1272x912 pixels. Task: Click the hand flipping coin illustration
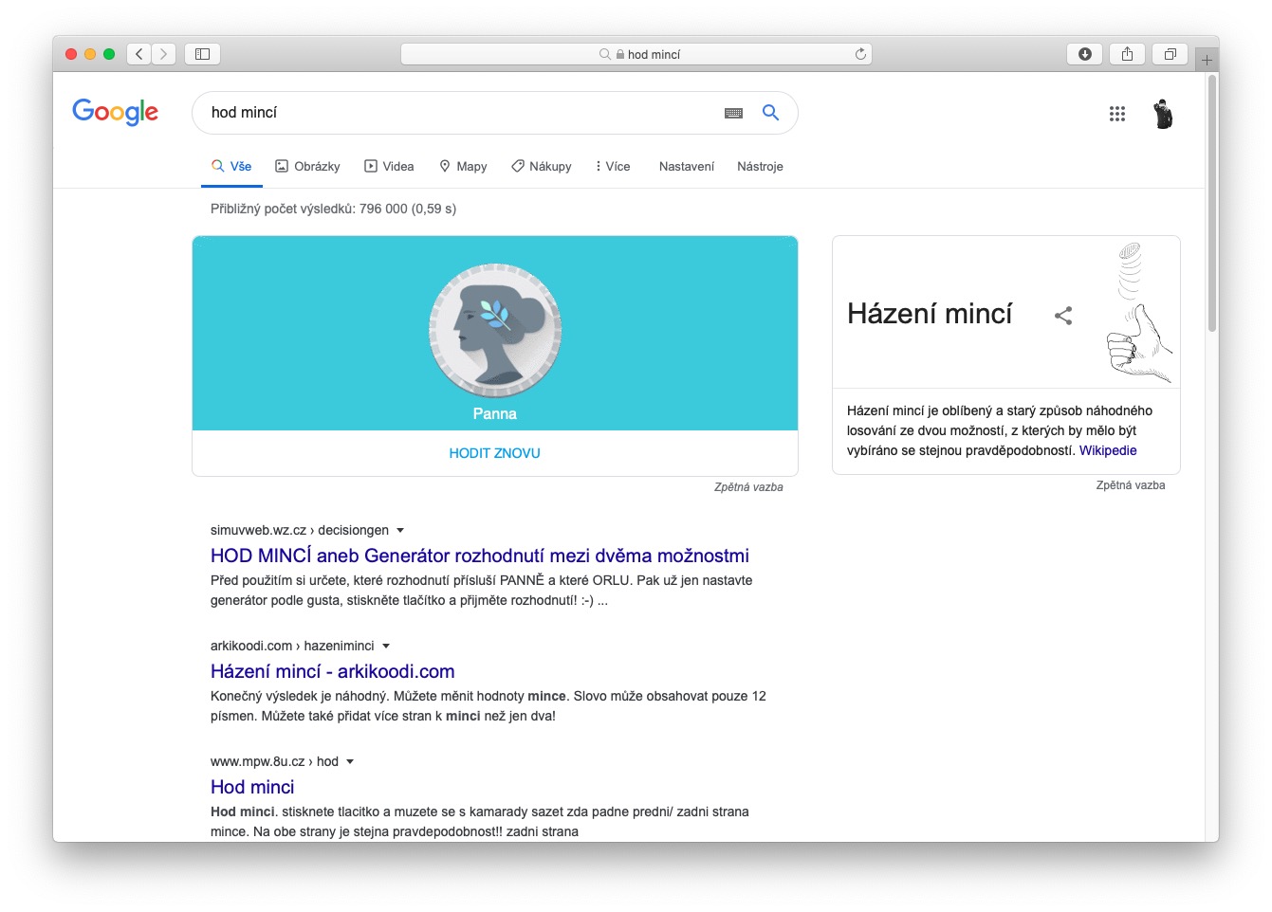click(1141, 312)
